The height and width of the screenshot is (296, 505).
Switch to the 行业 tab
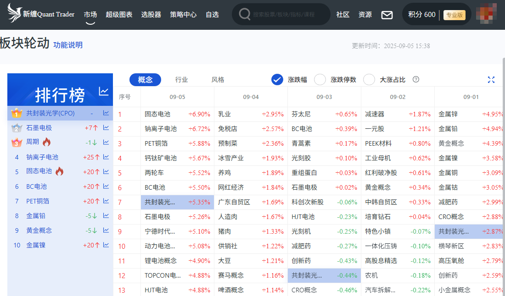click(x=181, y=80)
